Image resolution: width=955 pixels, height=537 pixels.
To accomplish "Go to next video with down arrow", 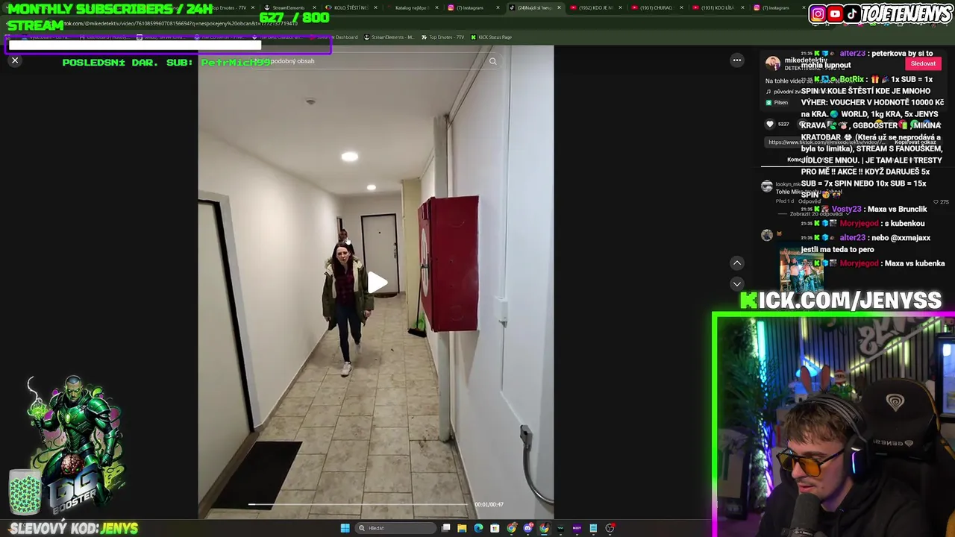I will [736, 284].
